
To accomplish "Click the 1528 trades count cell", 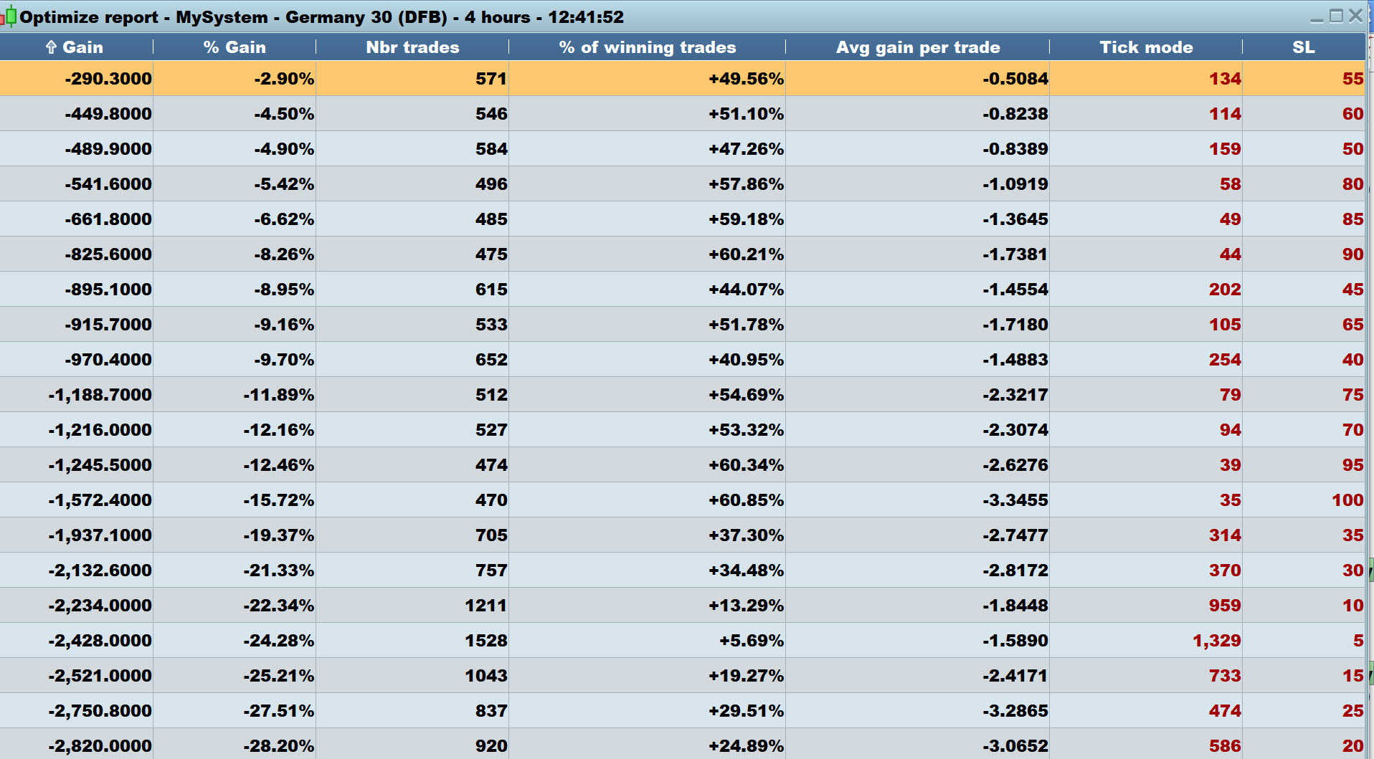I will coord(486,641).
